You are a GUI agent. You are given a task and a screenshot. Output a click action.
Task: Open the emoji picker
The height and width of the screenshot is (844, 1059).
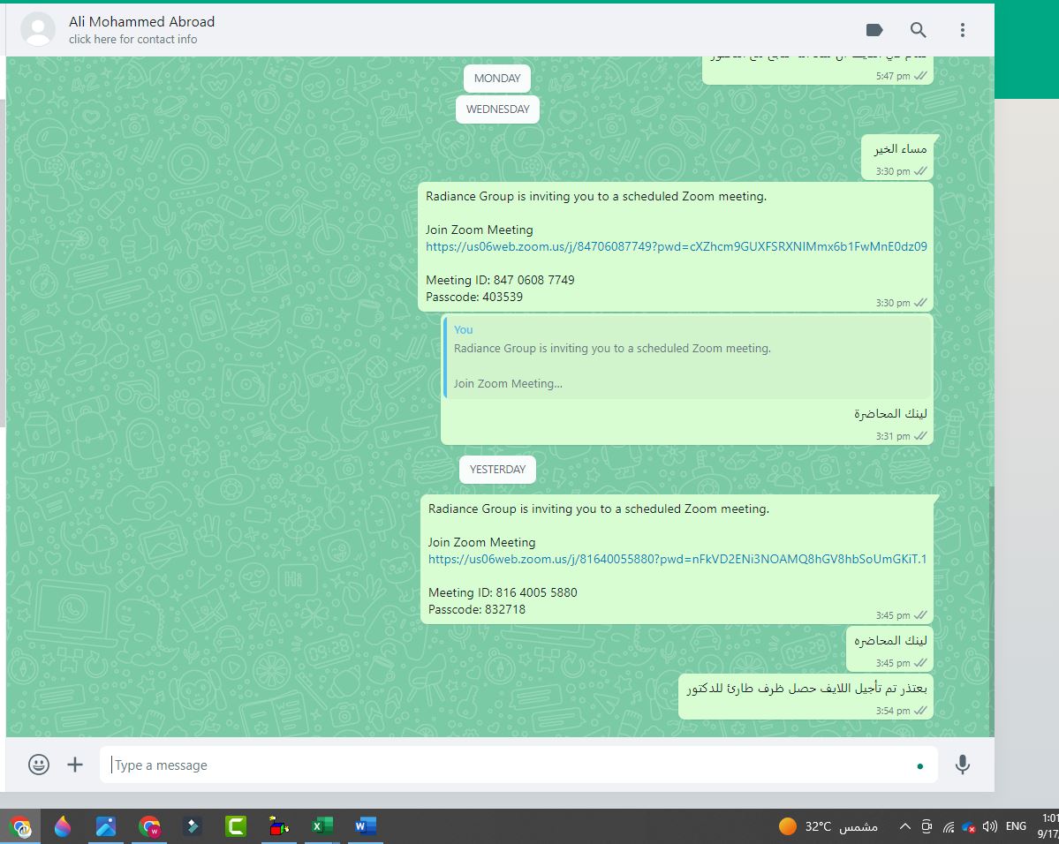39,765
